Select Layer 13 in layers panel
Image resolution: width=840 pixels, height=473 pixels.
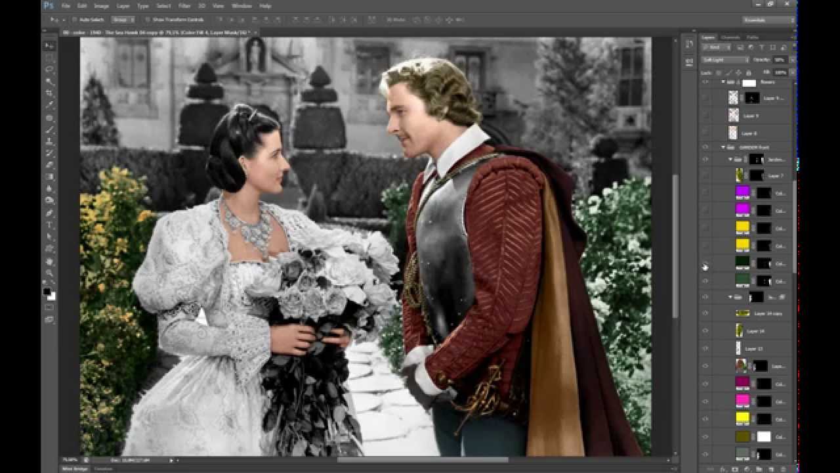pos(754,349)
